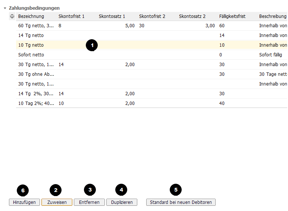Select the '14 Tg netto' row
This screenshot has width=288, height=211.
152,35
